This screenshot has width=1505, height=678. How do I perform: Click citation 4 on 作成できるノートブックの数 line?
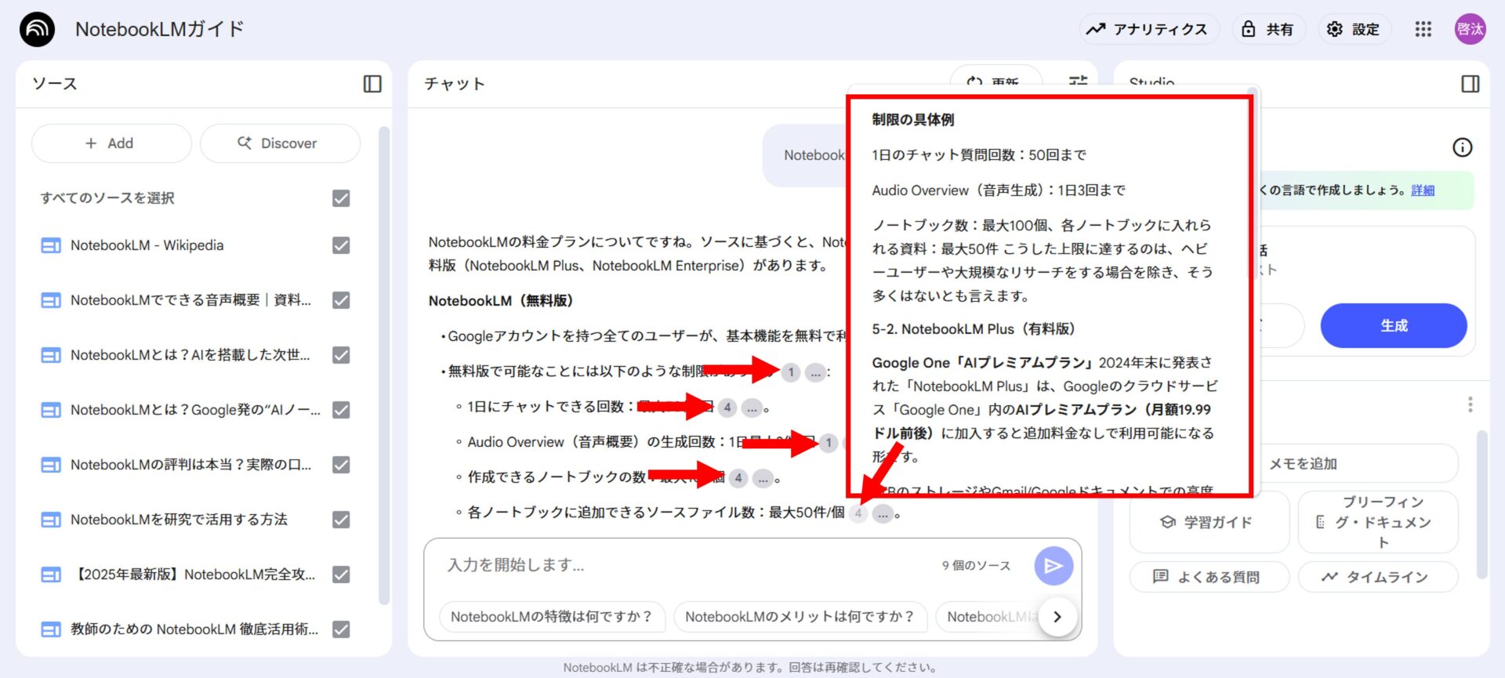tap(738, 478)
